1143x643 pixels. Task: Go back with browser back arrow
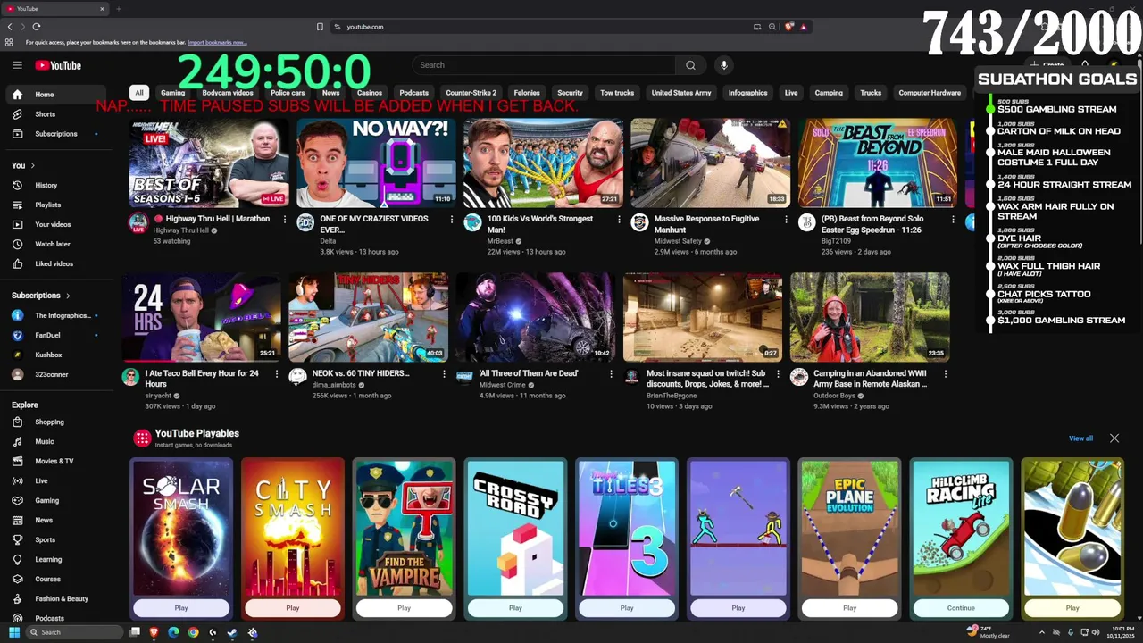(10, 27)
